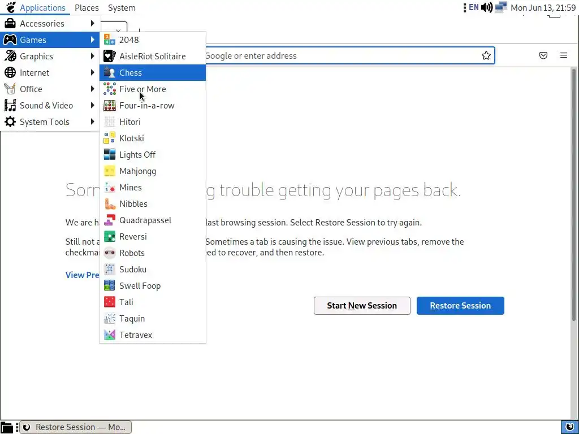Expand the Accessories submenu arrow

(92, 23)
